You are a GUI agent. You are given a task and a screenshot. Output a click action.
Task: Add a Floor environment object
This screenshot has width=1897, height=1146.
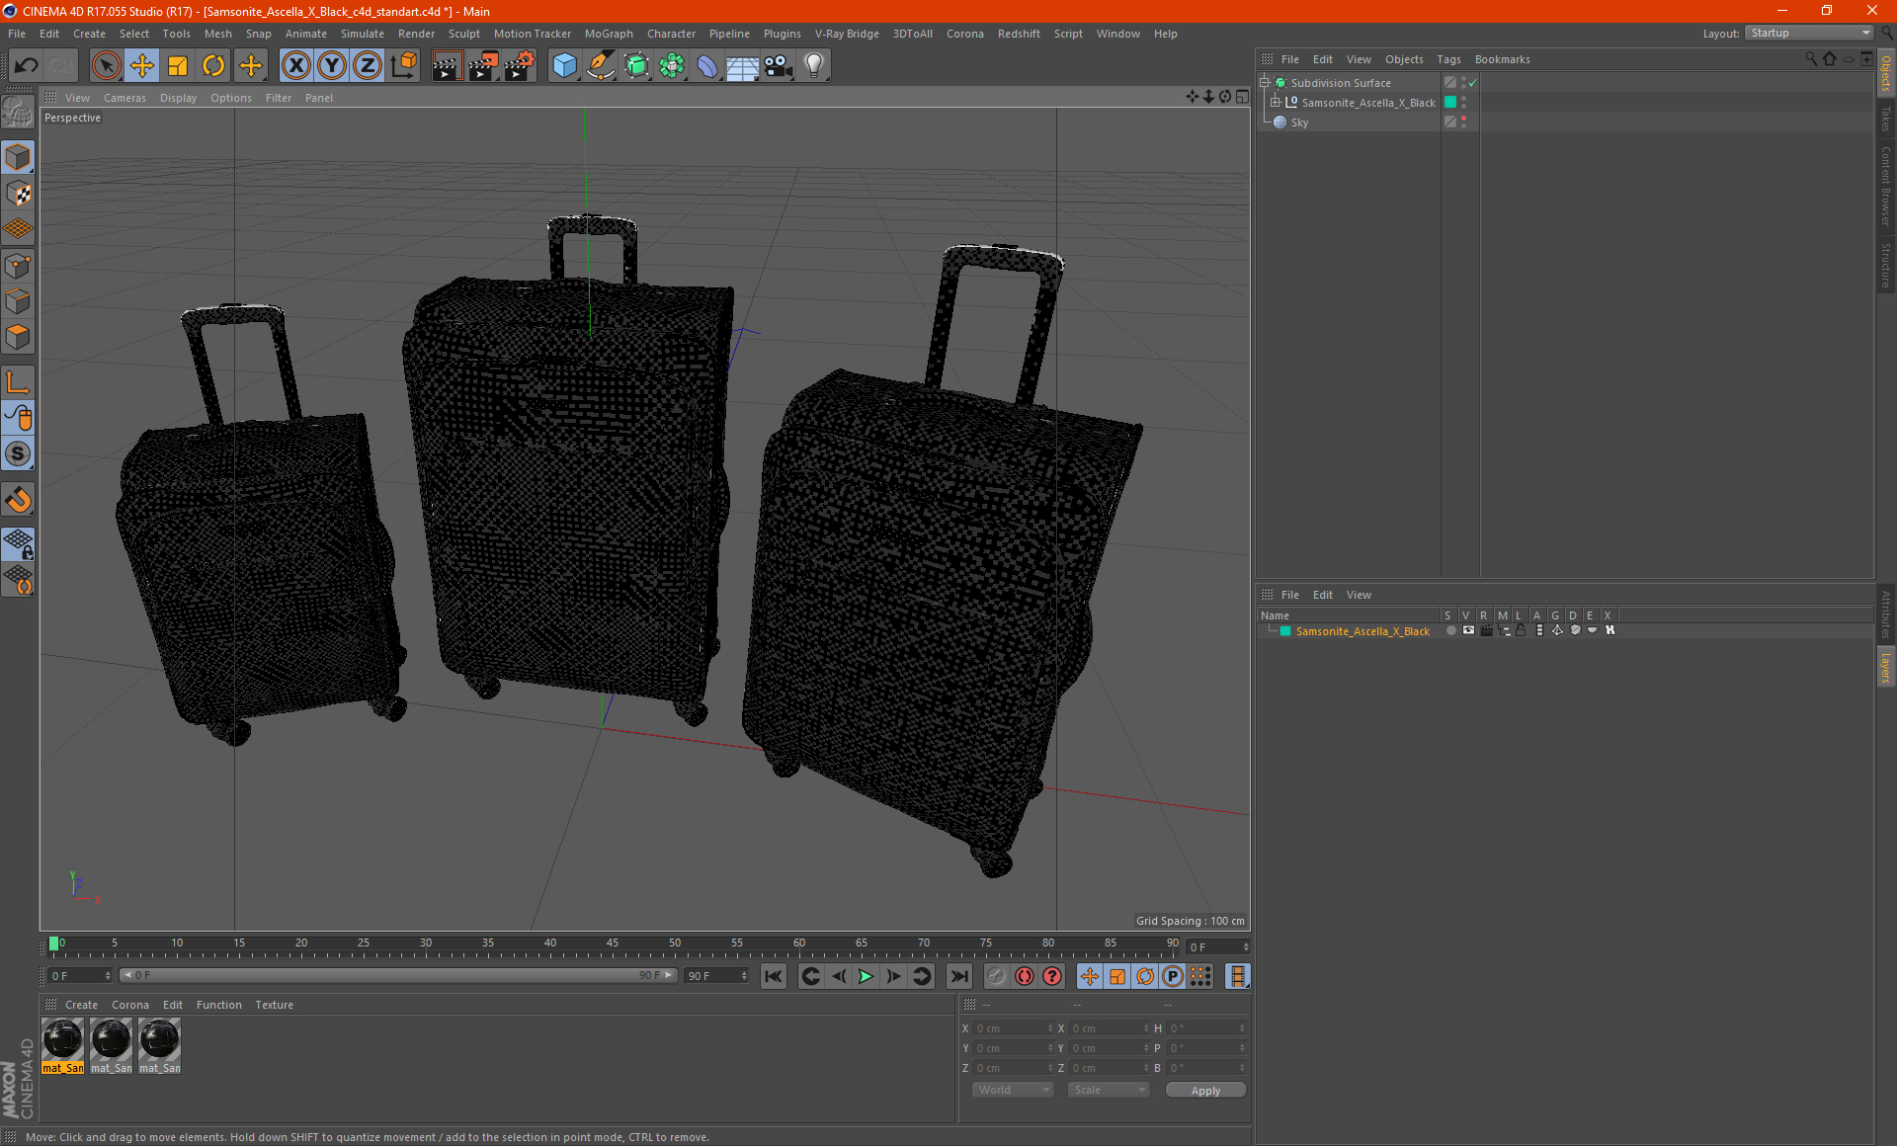[742, 66]
